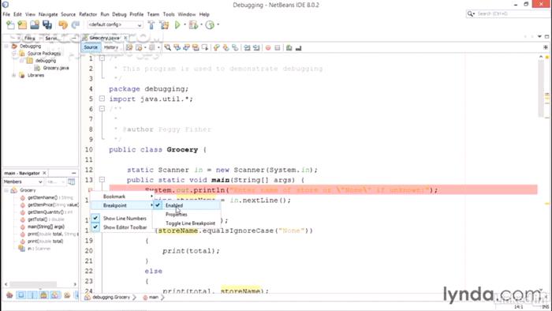Viewport: 552px width, 311px height.
Task: Collapse the import fold at line 5
Action: coord(102,99)
